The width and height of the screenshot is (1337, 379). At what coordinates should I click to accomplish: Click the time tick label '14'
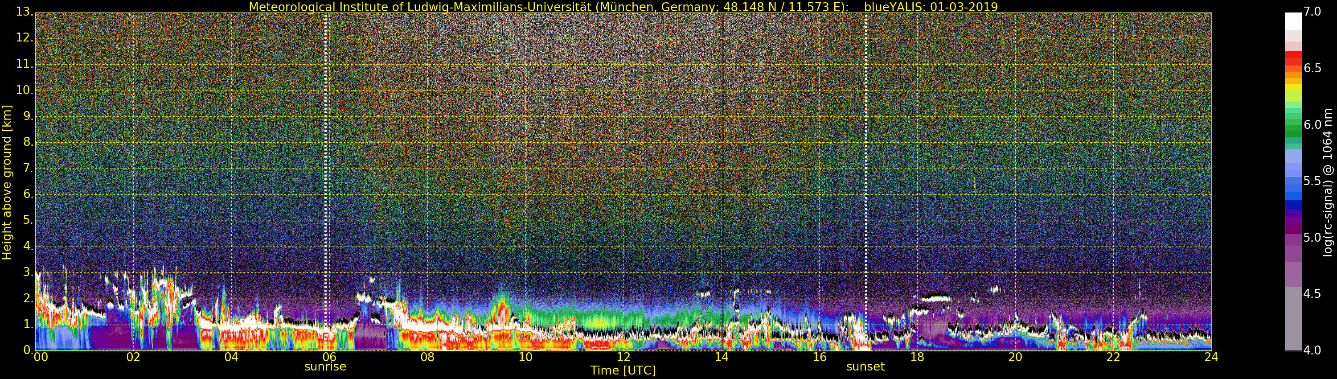pos(722,357)
